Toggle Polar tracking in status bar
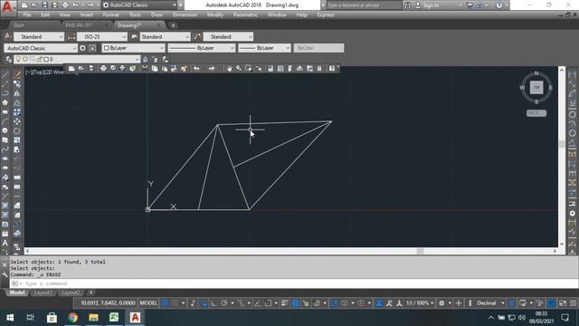This screenshot has height=326, width=579. (x=223, y=303)
